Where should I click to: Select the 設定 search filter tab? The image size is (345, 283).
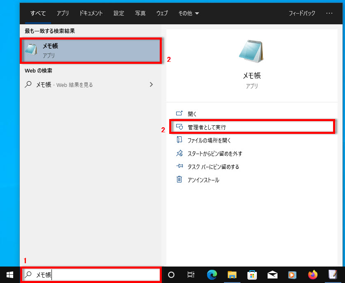119,13
